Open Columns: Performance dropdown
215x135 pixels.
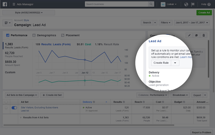click(153, 95)
